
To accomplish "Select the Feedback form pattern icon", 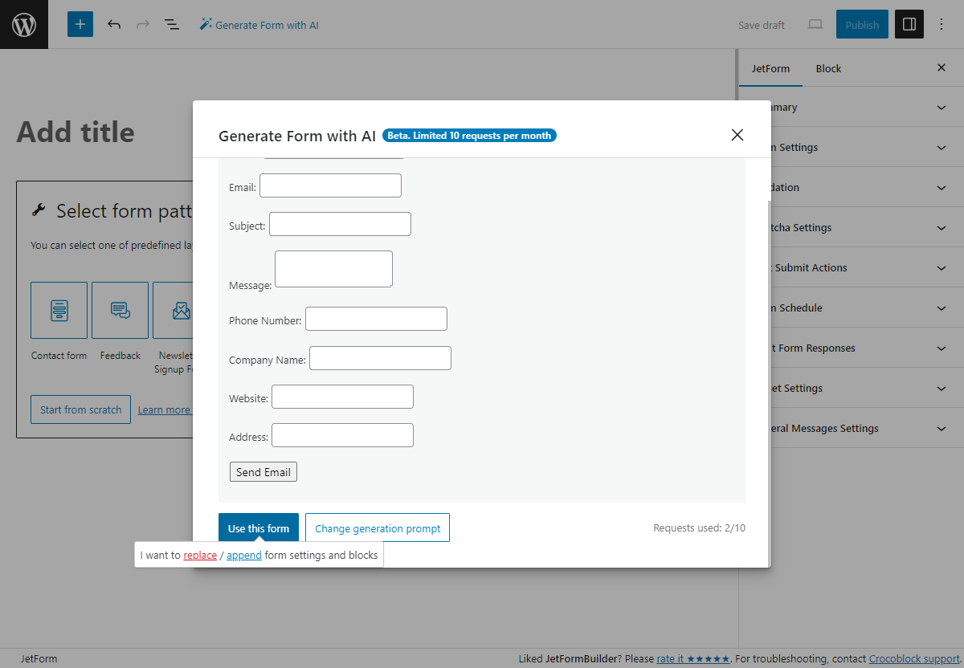I will pyautogui.click(x=120, y=310).
